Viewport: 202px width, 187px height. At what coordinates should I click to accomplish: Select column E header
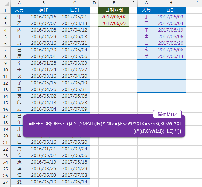click(x=114, y=3)
